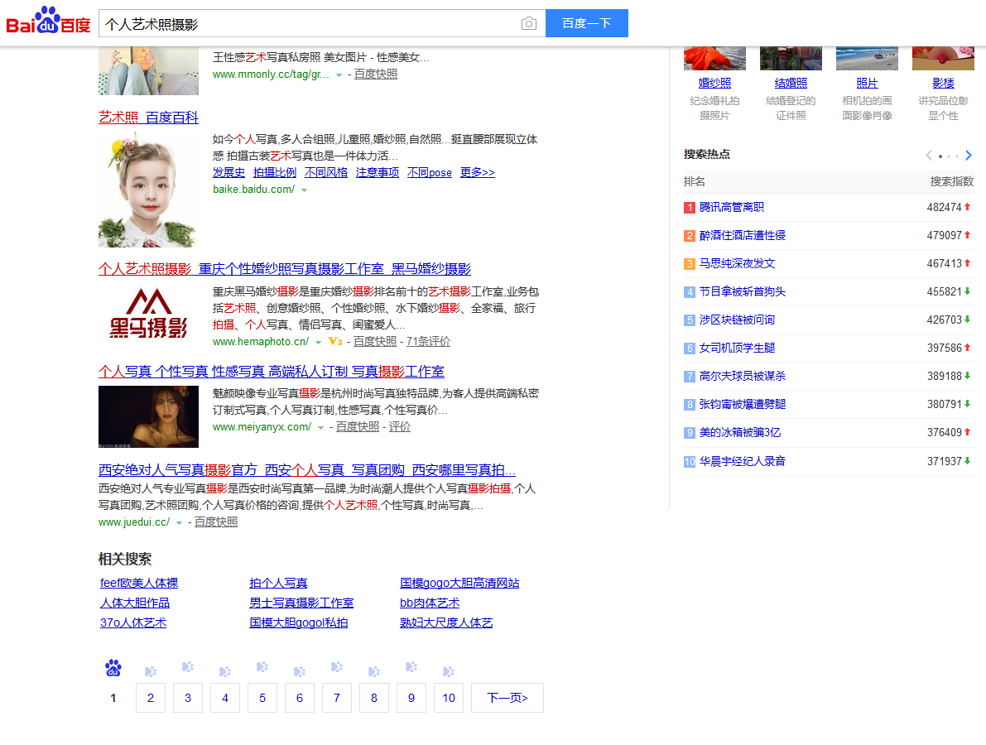Image resolution: width=986 pixels, height=745 pixels.
Task: Go to results page 2
Action: [x=151, y=698]
